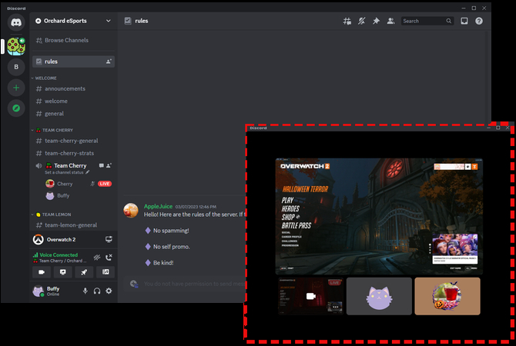Open User Settings gear icon
This screenshot has height=346, width=516.
point(109,291)
